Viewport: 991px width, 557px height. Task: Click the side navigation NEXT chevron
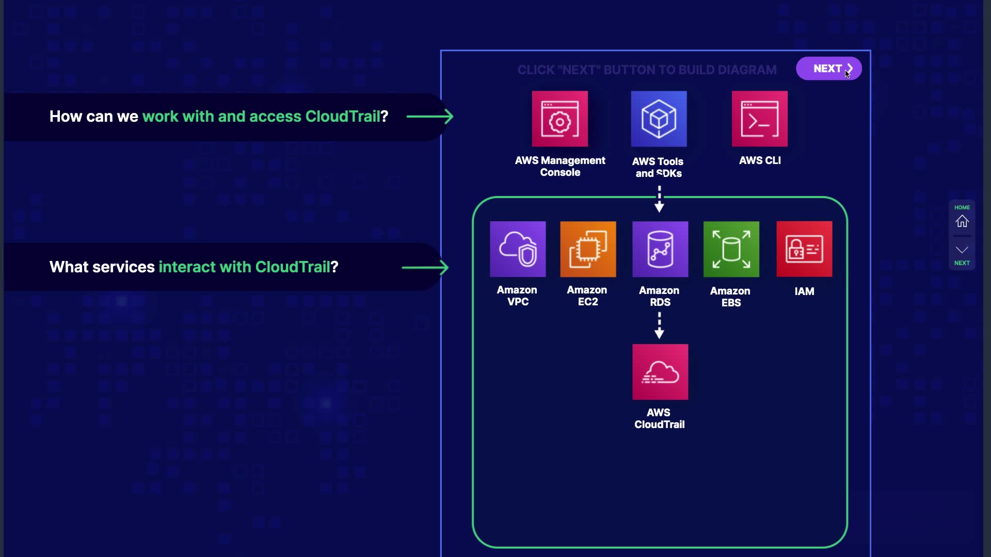pos(962,251)
